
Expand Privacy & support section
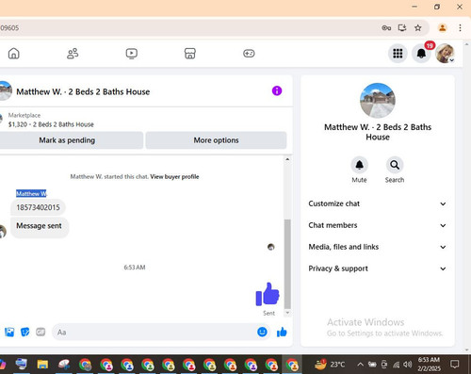pos(377,268)
